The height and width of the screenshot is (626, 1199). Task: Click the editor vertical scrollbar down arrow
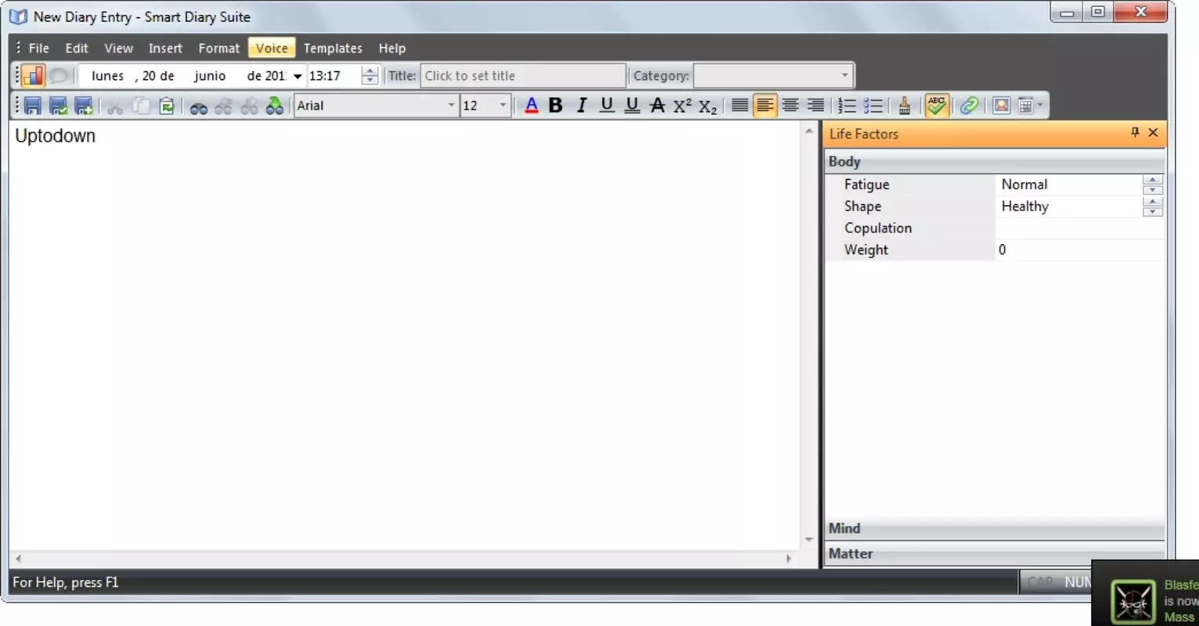[809, 539]
